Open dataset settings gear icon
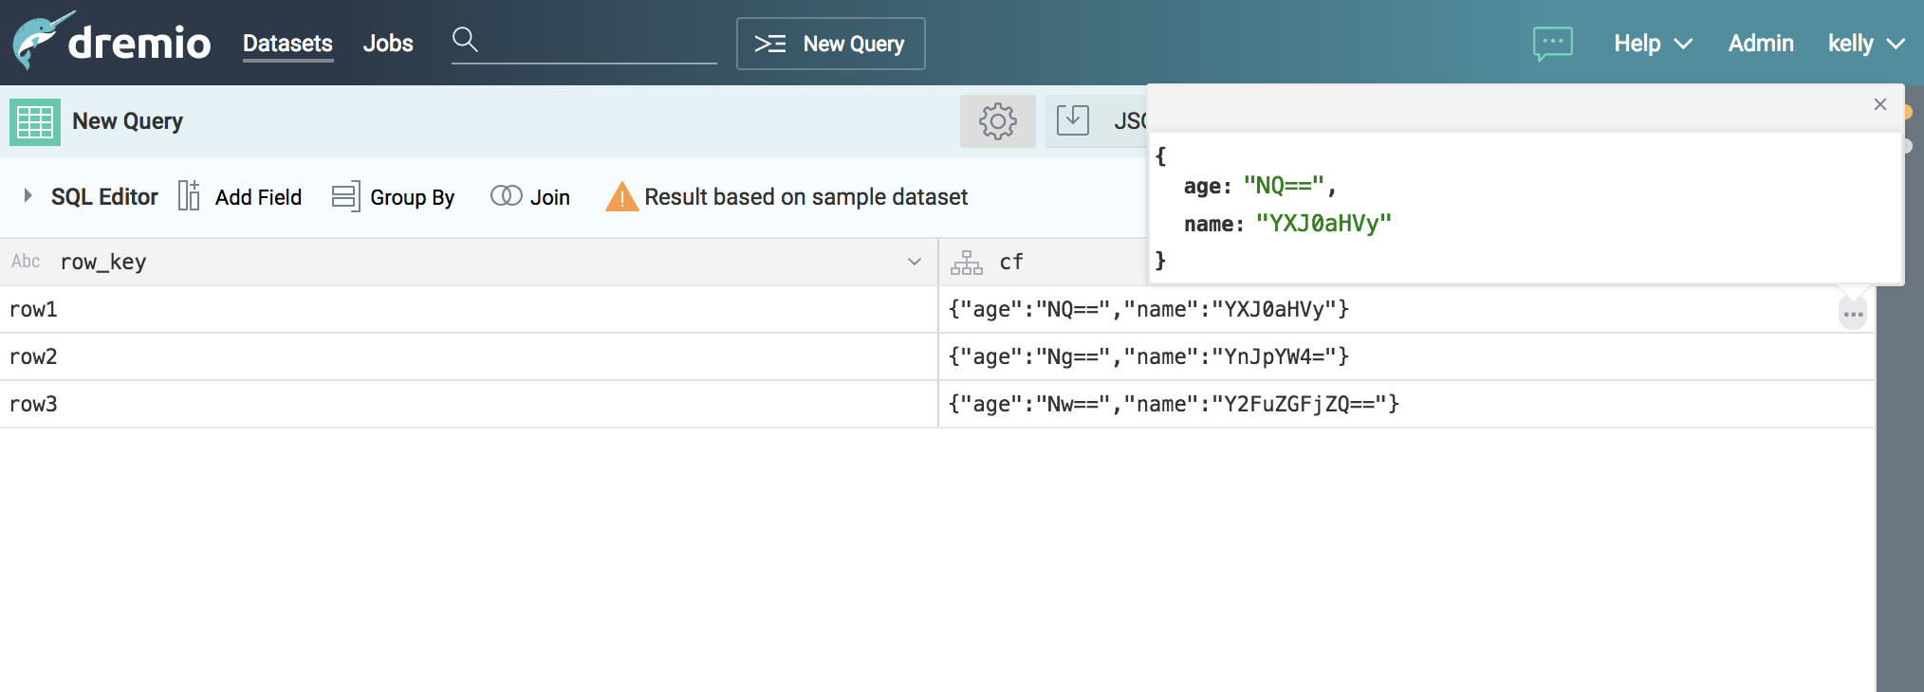Viewport: 1924px width, 692px height. 997,121
